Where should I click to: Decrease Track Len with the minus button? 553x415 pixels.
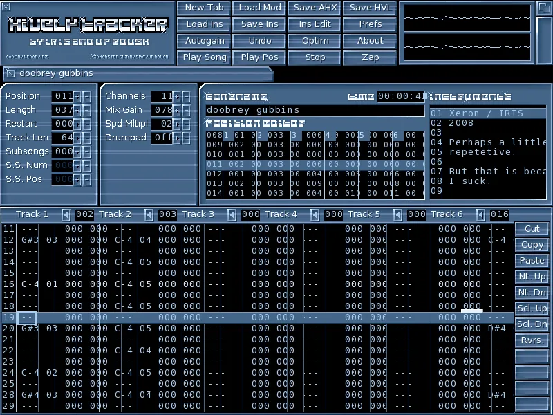86,138
